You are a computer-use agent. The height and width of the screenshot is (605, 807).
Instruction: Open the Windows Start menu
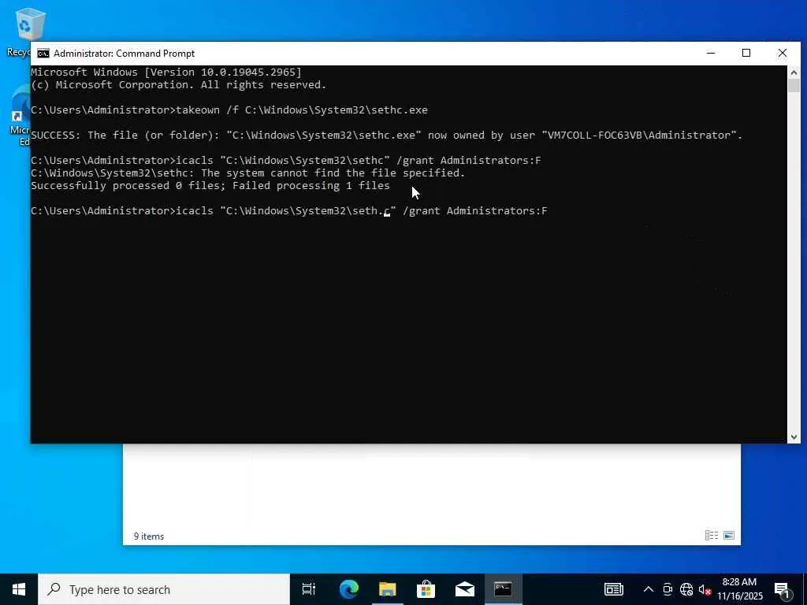(19, 589)
